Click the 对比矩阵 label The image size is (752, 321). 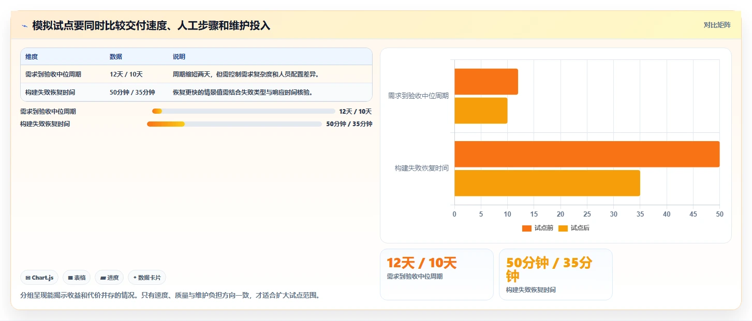click(x=717, y=25)
